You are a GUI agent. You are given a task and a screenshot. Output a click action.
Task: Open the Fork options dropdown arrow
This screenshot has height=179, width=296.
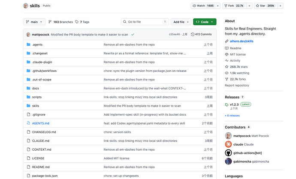tap(249, 6)
